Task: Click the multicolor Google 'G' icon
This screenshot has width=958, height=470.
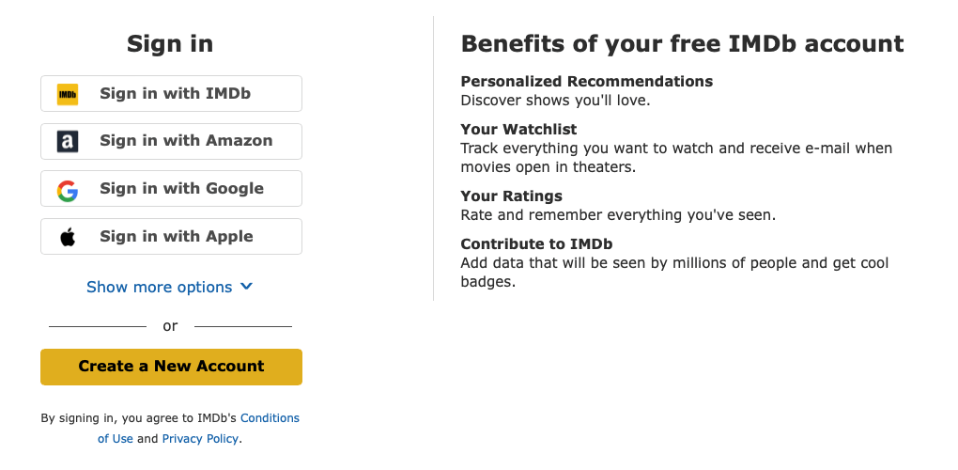Action: point(68,191)
